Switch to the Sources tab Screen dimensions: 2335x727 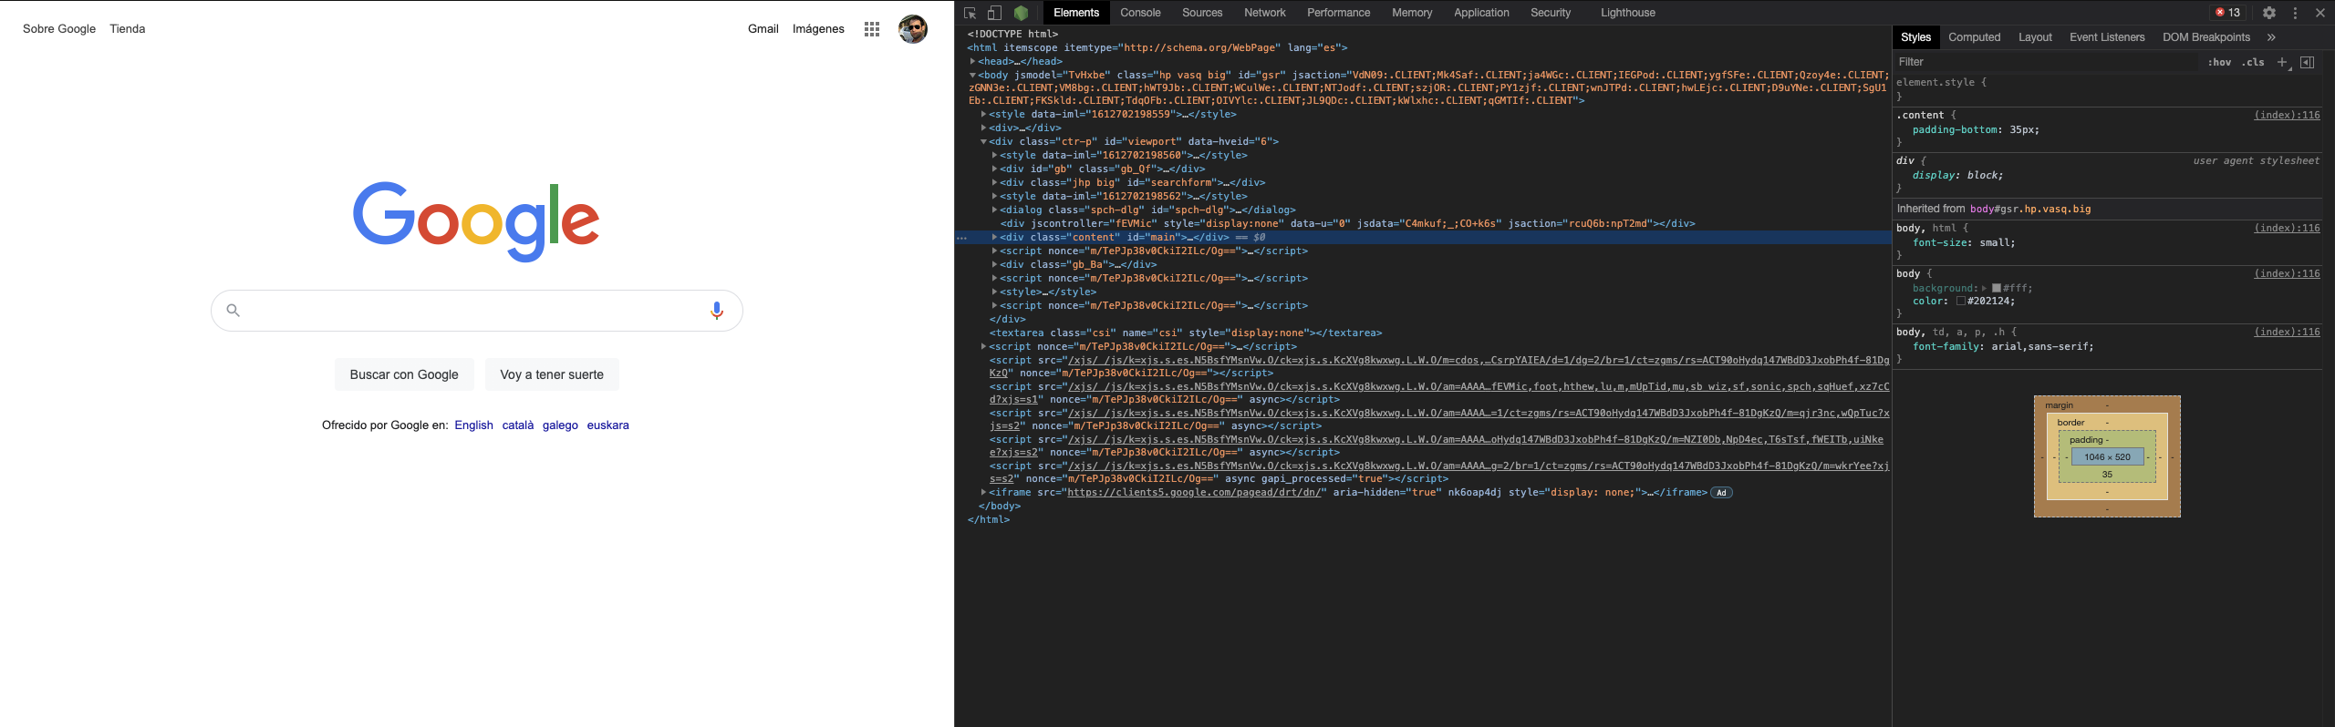(1202, 13)
